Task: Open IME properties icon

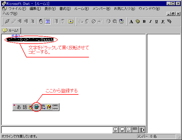Action: tap(43, 107)
